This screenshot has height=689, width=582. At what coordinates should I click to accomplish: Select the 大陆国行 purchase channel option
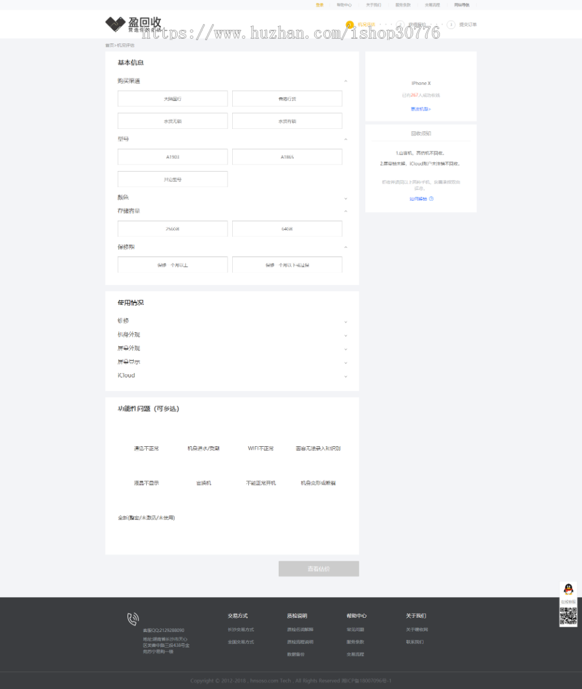point(173,99)
